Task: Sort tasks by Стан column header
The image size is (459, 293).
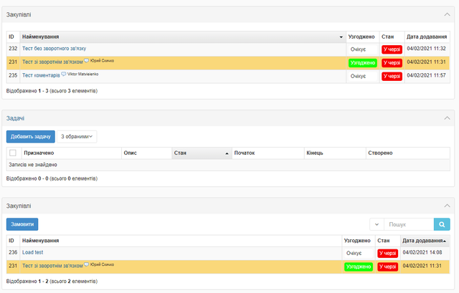Action: coord(202,153)
